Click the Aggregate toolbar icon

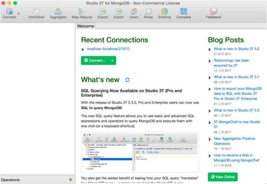tap(58, 13)
